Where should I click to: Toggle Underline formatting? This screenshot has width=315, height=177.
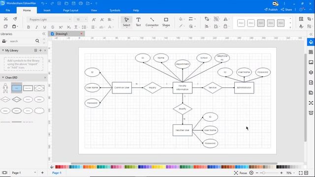(45, 27)
